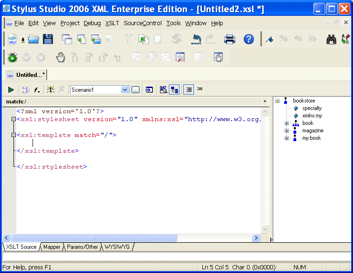This screenshot has width=353, height=273.
Task: Click the binoculars Find icon
Action: pyautogui.click(x=331, y=40)
